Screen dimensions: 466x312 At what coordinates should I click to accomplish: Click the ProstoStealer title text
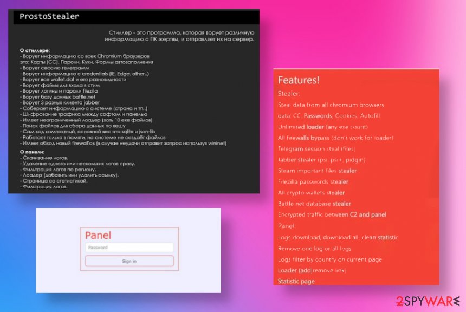(x=49, y=16)
